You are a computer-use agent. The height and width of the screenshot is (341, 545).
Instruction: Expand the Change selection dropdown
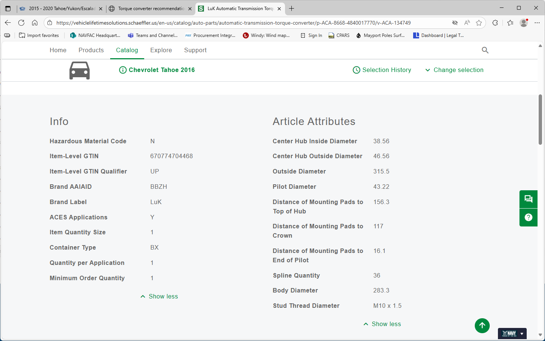[454, 70]
